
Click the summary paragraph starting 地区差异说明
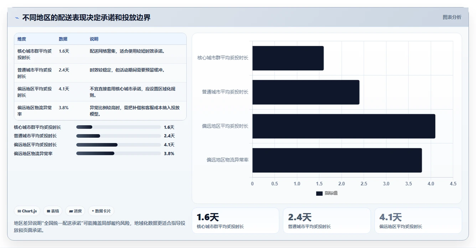pos(99,227)
